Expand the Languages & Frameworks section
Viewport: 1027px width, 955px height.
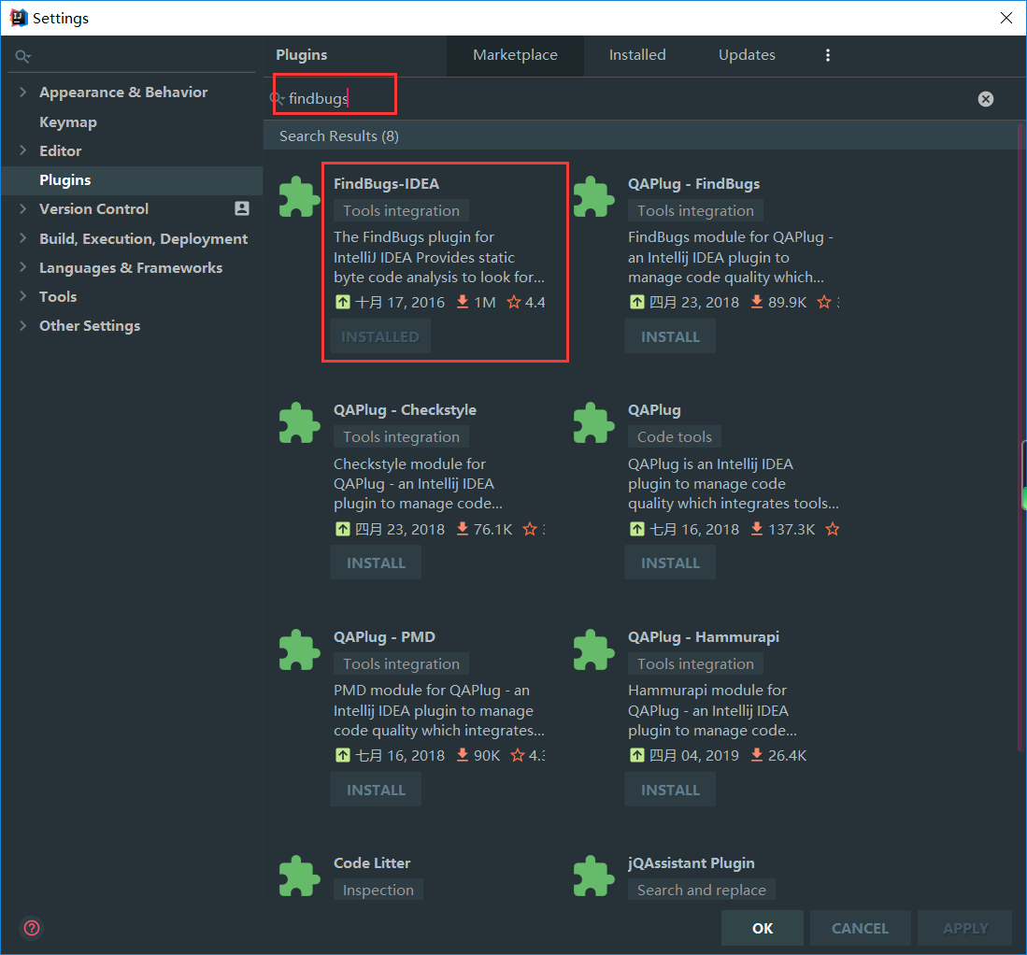[x=22, y=268]
